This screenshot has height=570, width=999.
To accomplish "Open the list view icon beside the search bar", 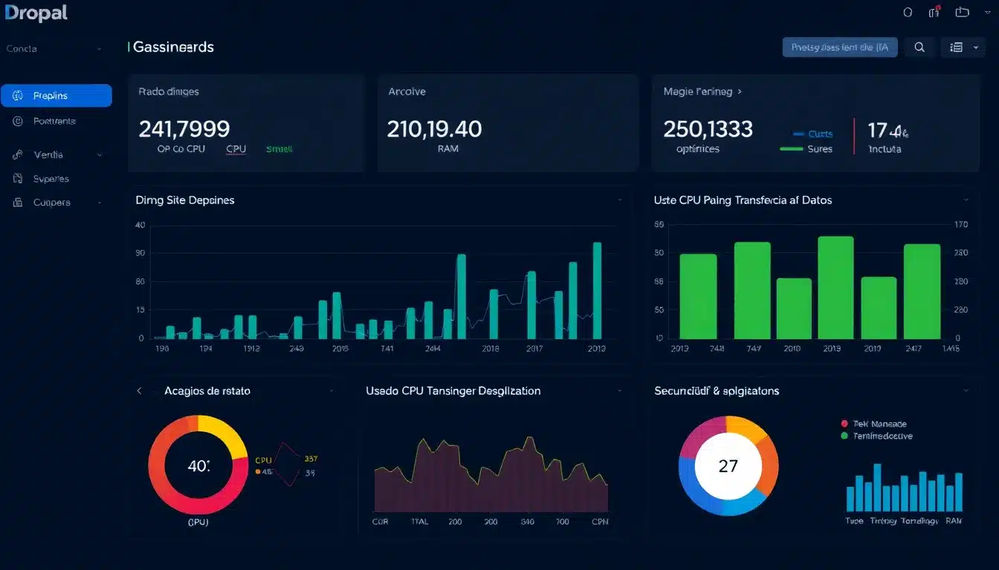I will click(958, 47).
